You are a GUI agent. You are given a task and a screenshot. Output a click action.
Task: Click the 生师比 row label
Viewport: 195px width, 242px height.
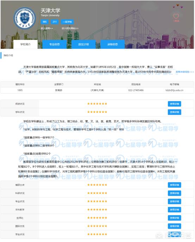(20, 218)
